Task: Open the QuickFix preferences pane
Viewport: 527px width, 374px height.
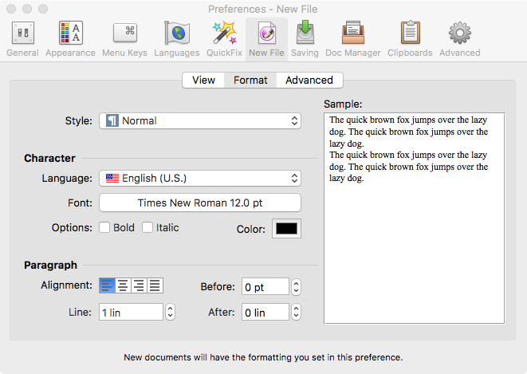Action: click(x=222, y=37)
